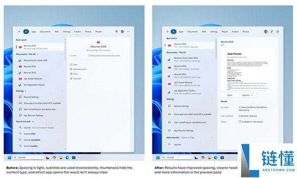Open the Options dropdown in the After preview
This screenshot has width=297, height=178.
point(248,95)
